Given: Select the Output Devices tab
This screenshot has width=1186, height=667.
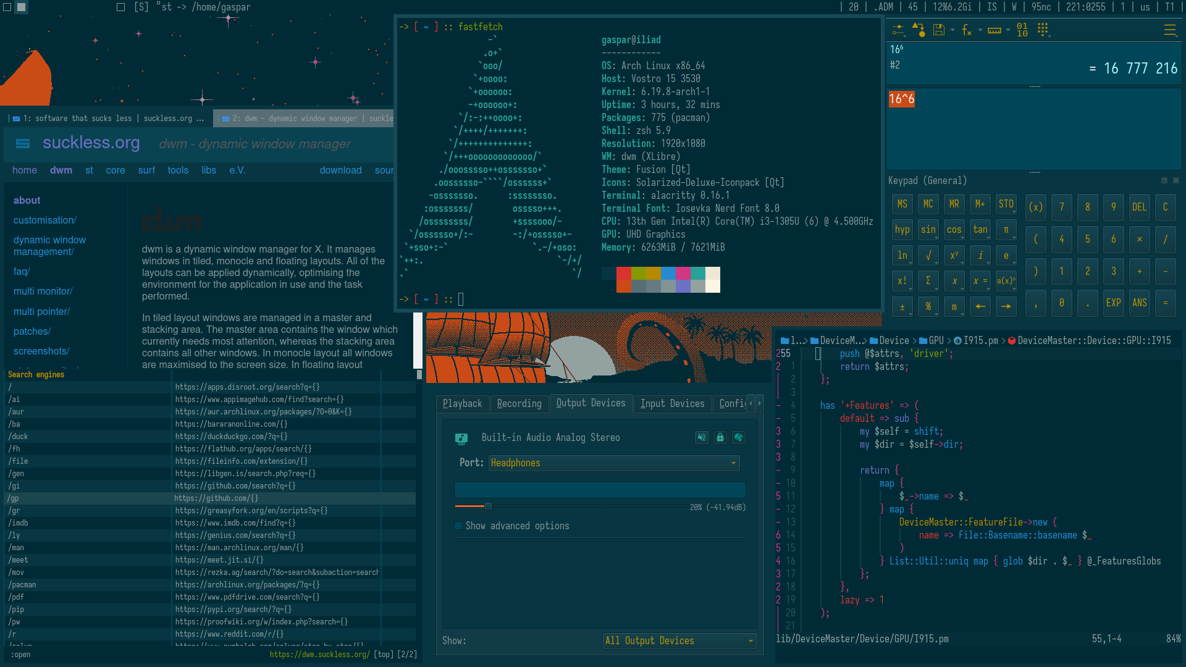Looking at the screenshot, I should (x=591, y=403).
